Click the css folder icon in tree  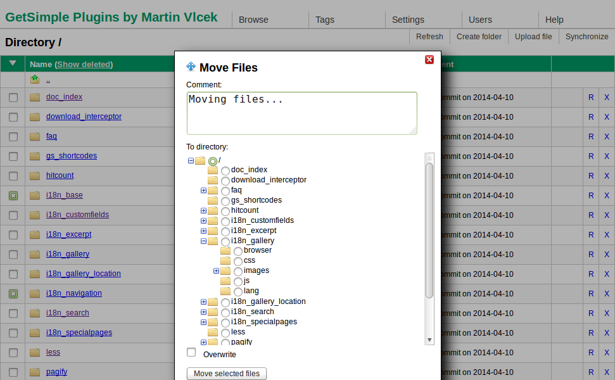click(225, 260)
